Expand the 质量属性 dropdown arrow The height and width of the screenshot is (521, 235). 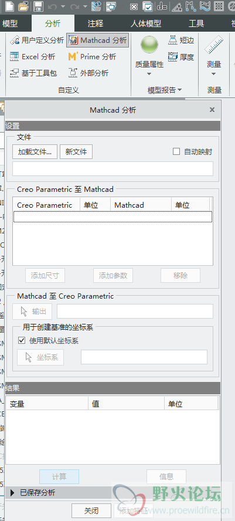click(x=149, y=74)
